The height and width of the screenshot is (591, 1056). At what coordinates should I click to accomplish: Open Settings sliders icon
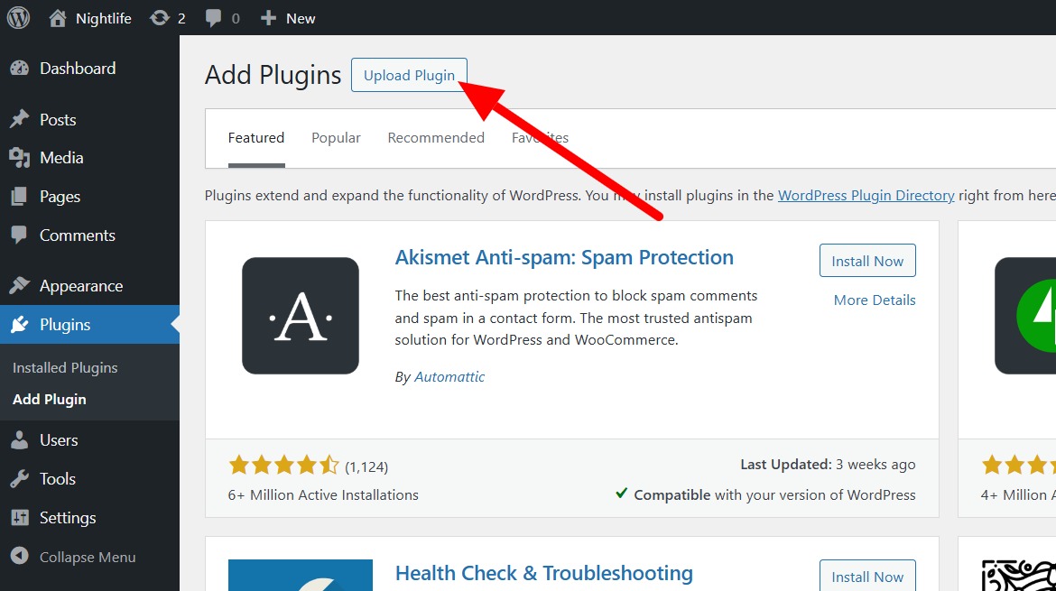[x=20, y=518]
